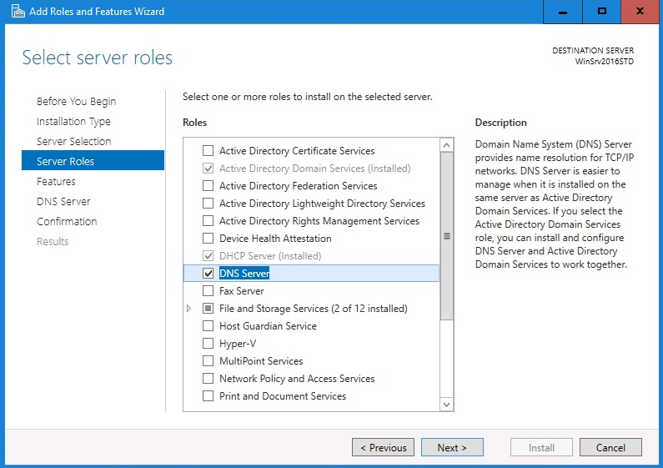Select the Host Guardian Service role label
Image resolution: width=663 pixels, height=468 pixels.
coord(268,326)
